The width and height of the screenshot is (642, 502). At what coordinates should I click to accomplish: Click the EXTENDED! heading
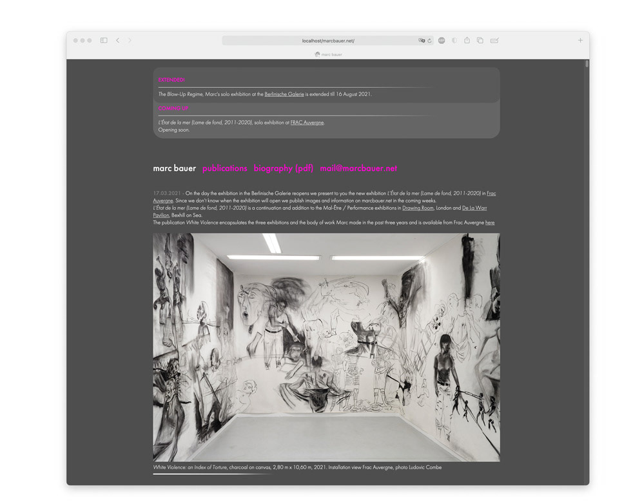point(171,80)
